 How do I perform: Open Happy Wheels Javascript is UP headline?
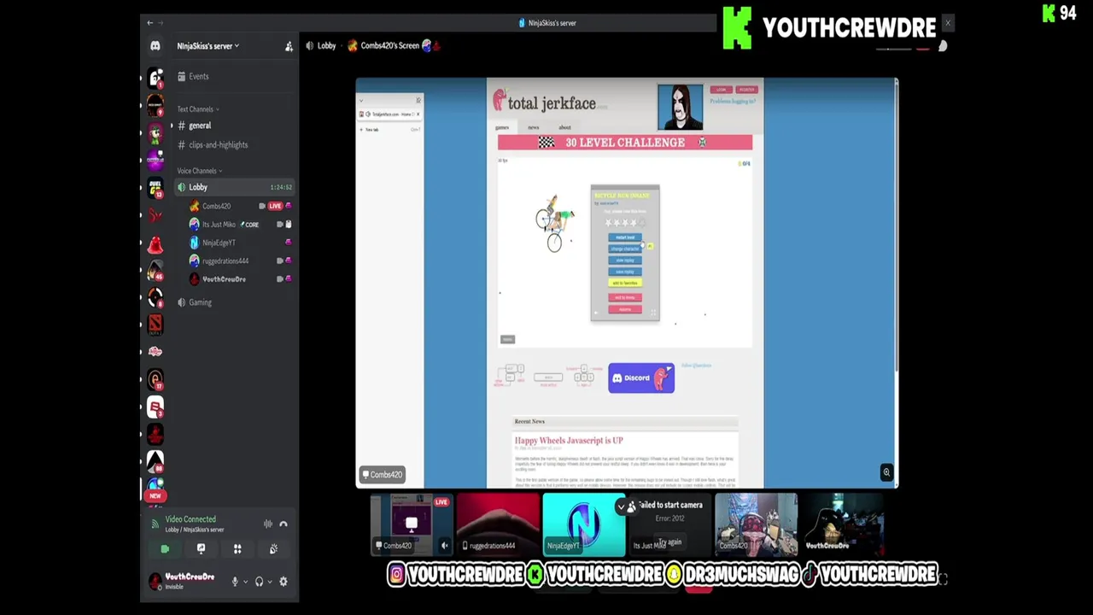click(569, 441)
